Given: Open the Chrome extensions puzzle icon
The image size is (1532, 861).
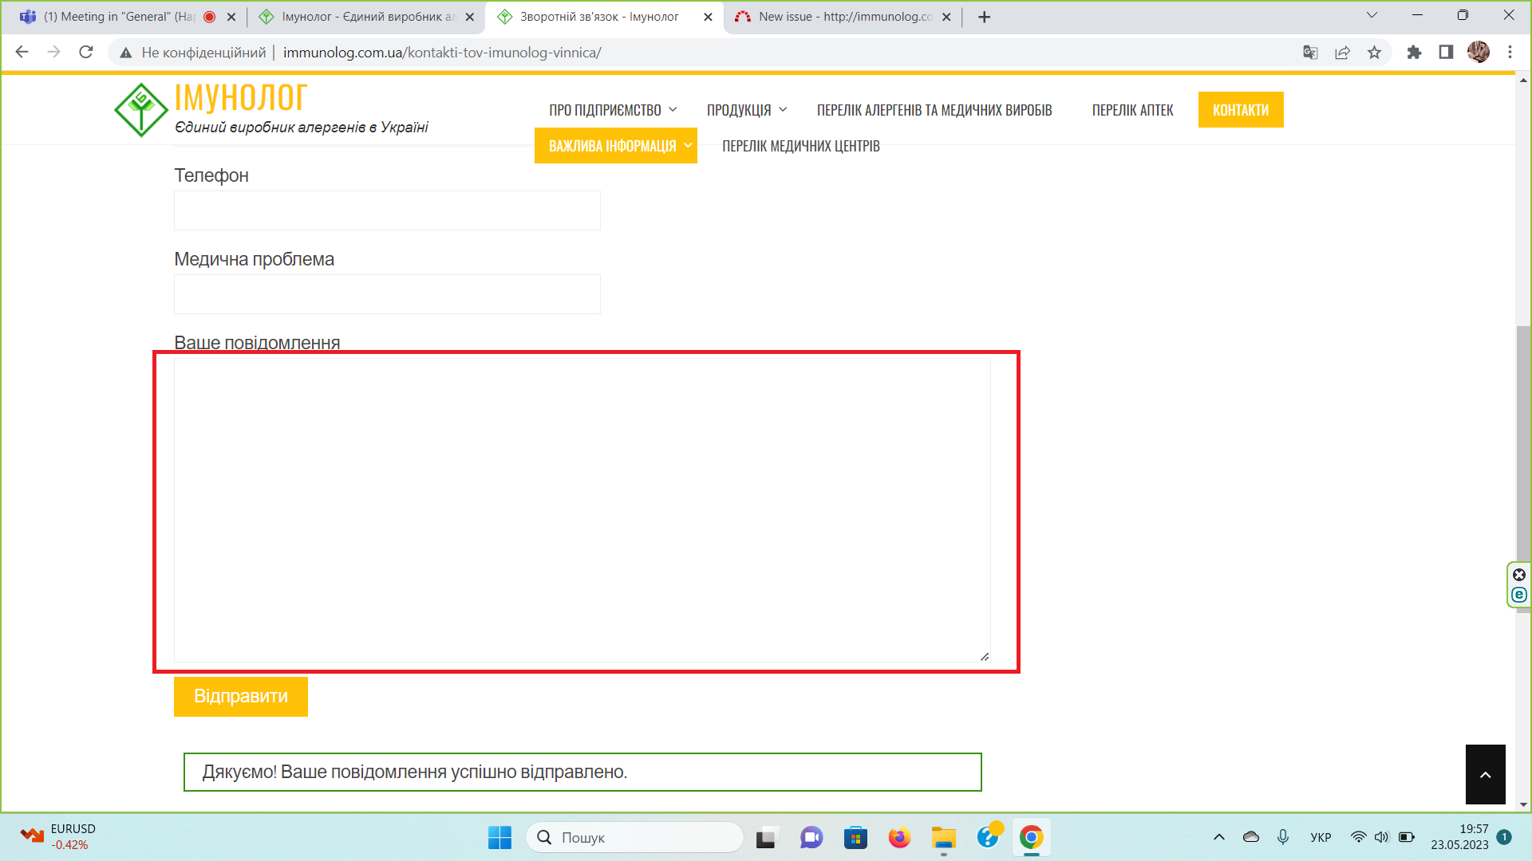Looking at the screenshot, I should pyautogui.click(x=1414, y=53).
